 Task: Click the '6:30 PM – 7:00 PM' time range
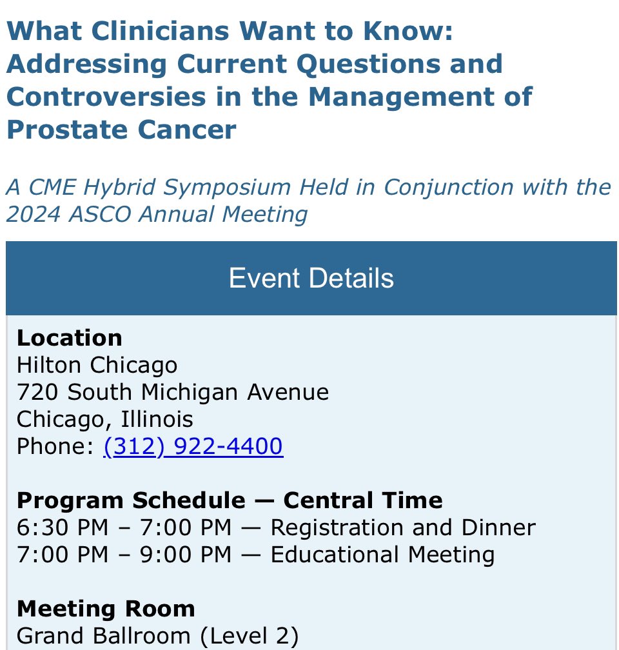(x=124, y=527)
